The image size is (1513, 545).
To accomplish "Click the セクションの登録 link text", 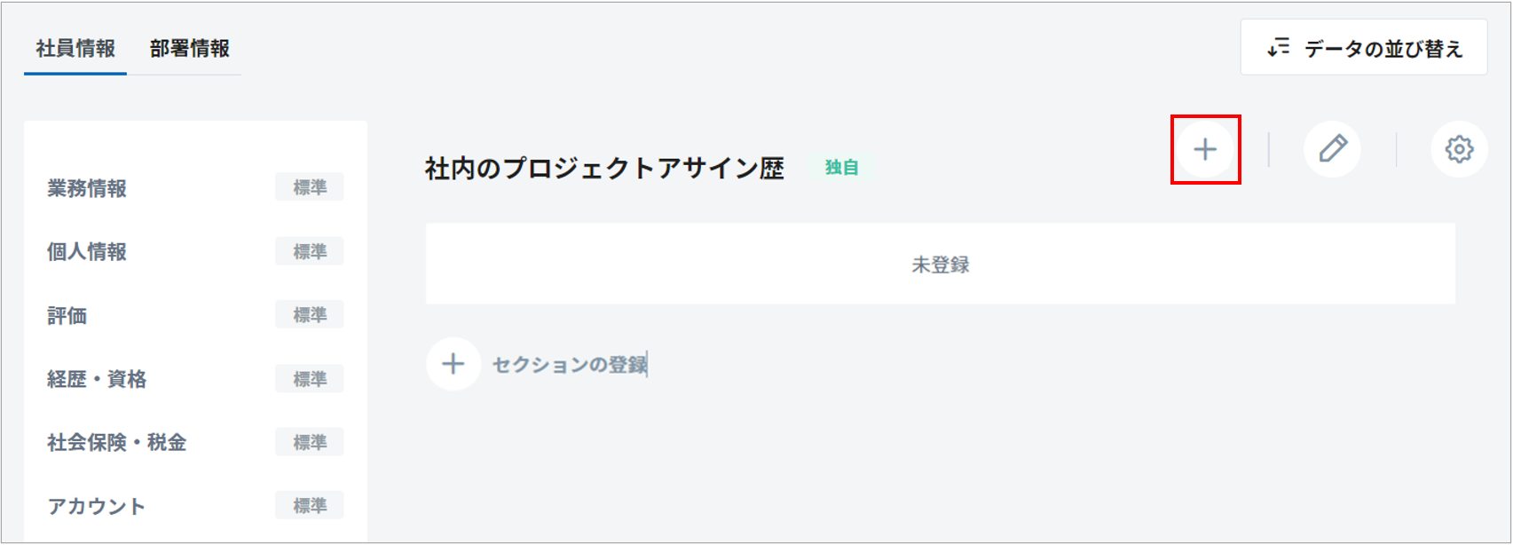I will [570, 365].
